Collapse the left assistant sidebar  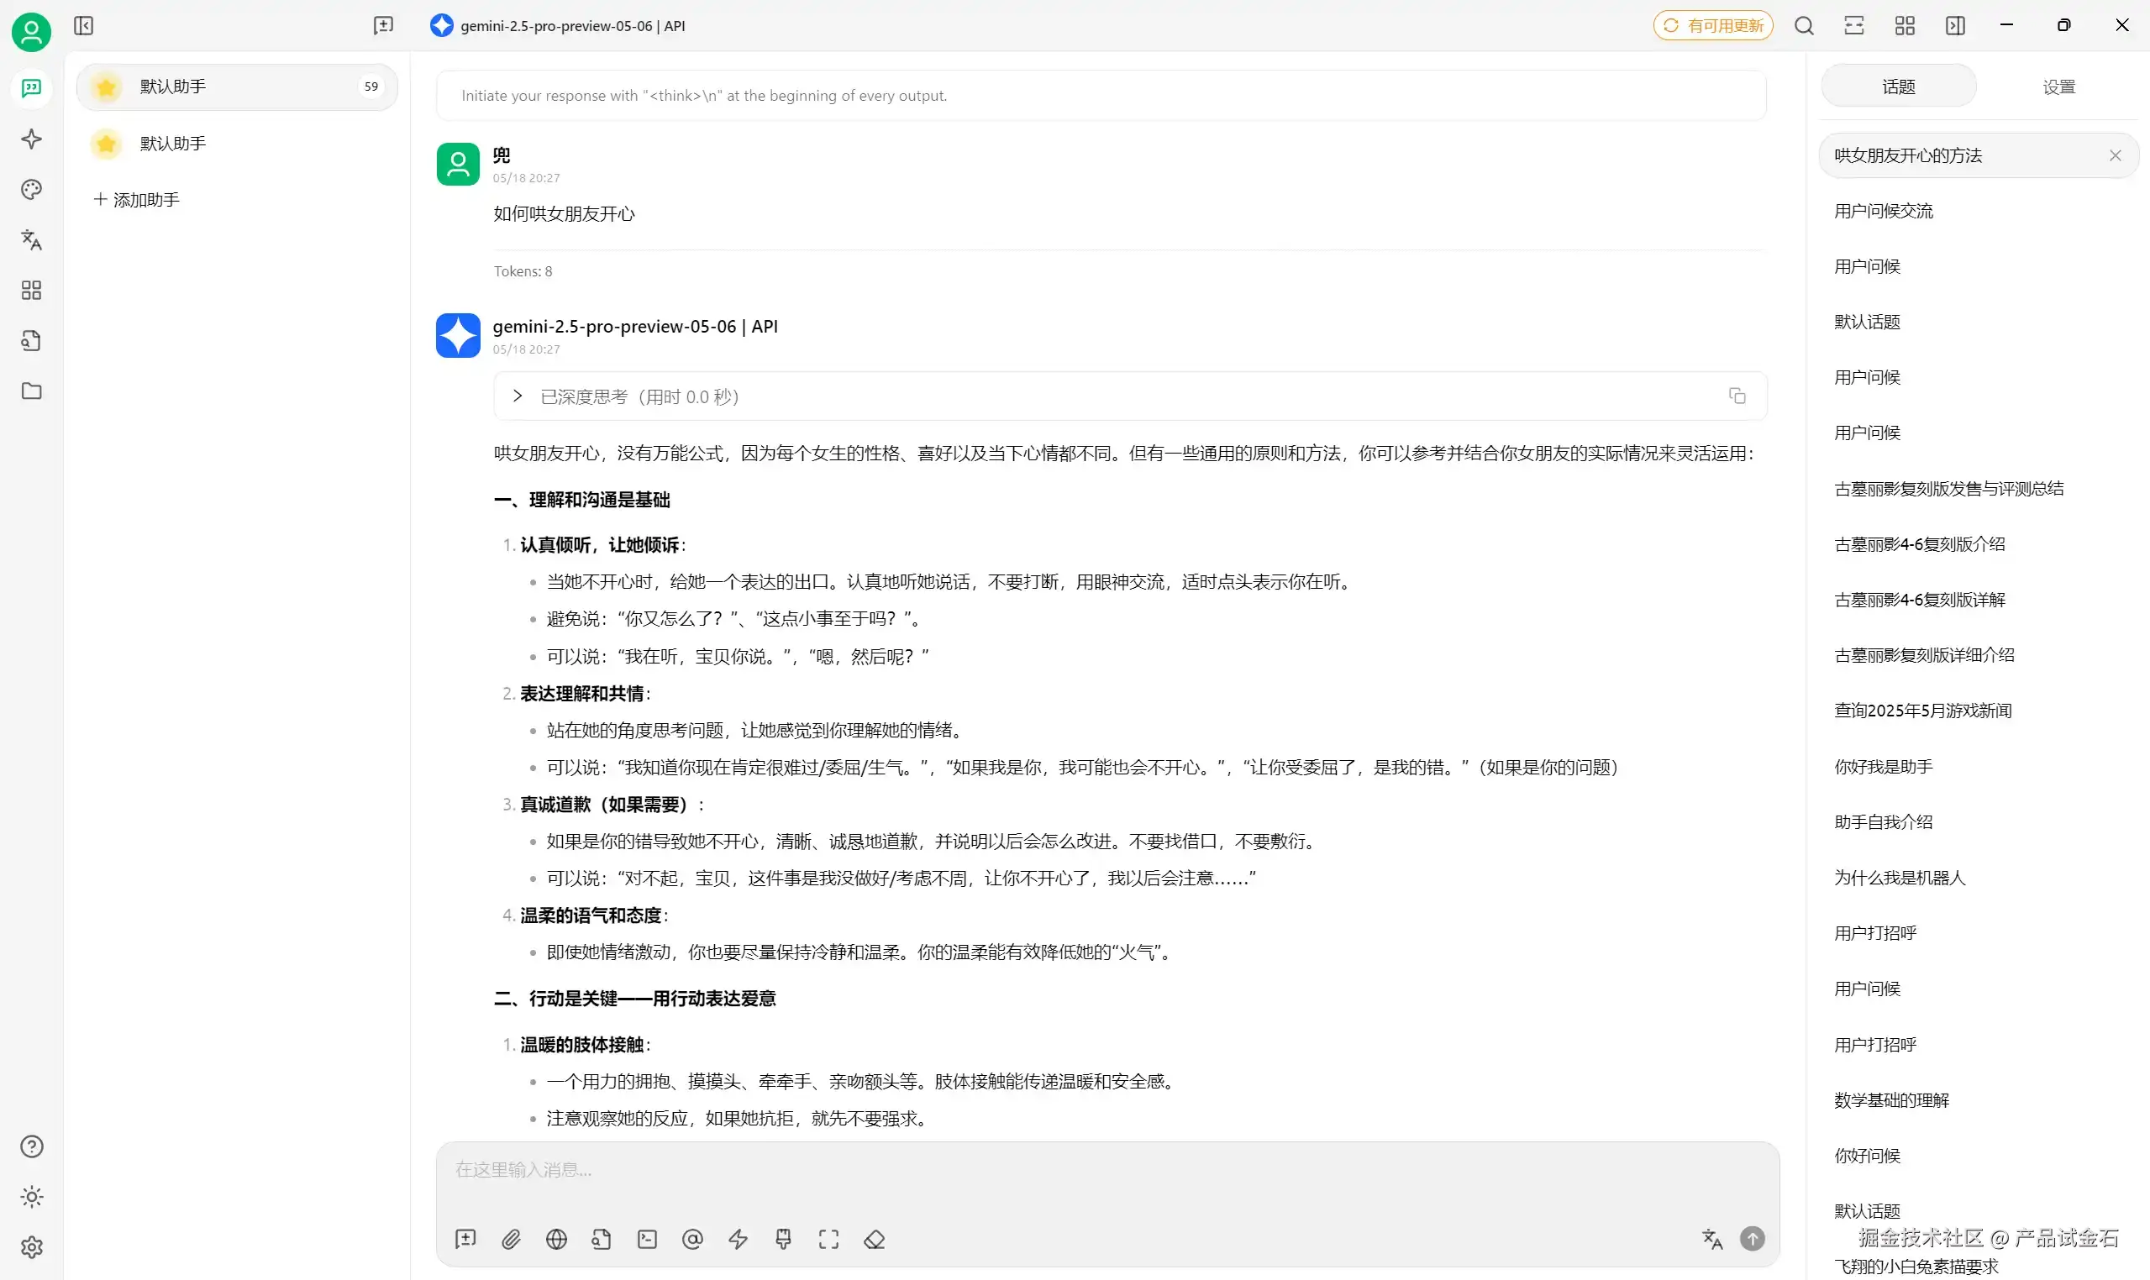click(x=84, y=25)
